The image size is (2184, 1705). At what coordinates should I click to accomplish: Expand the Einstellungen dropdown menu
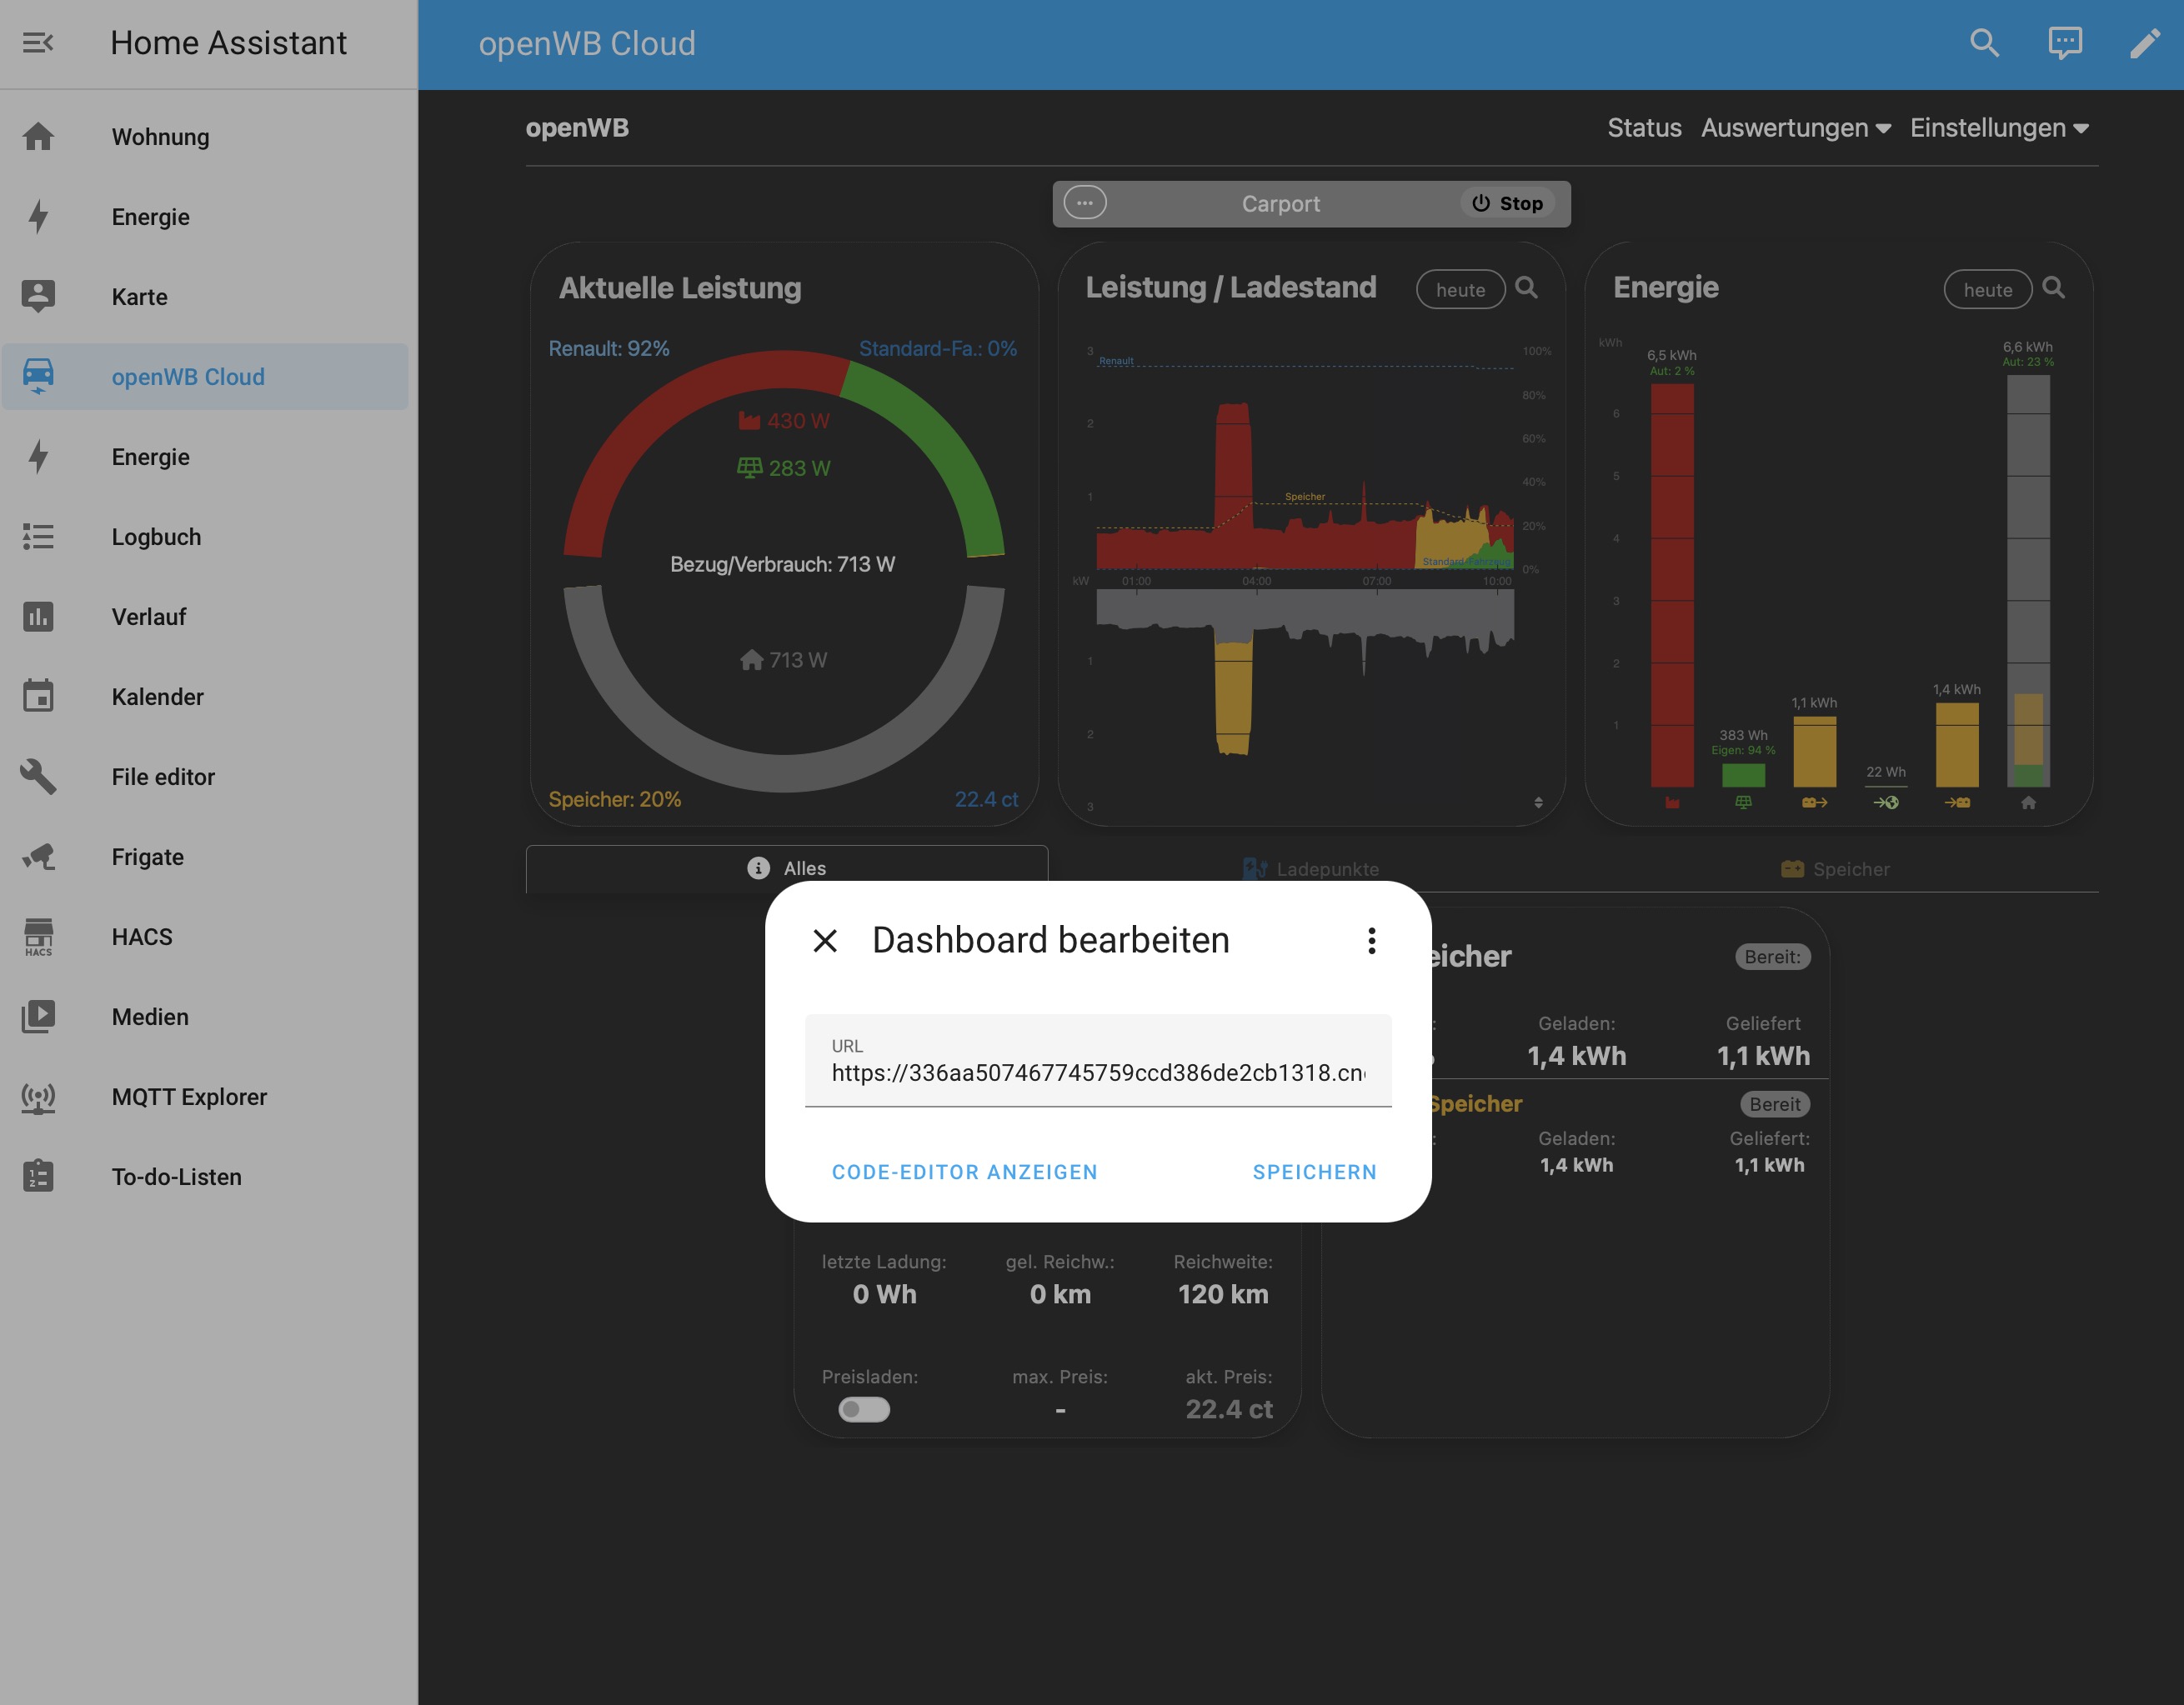[1998, 128]
